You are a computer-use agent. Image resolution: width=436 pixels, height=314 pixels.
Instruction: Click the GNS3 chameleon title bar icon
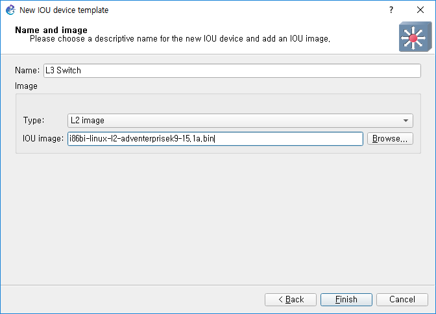click(x=10, y=10)
